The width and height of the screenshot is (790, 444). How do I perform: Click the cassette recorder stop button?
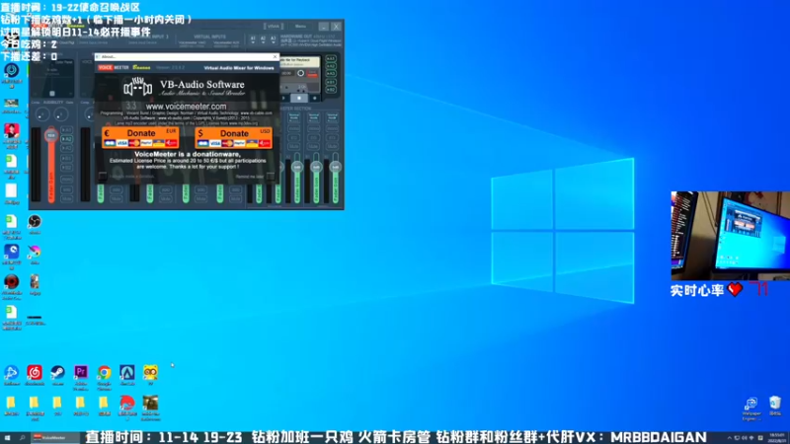(299, 98)
